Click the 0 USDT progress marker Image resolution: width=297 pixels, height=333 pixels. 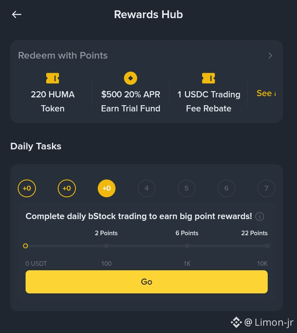[x=26, y=246]
